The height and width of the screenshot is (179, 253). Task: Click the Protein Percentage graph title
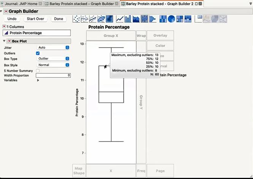pos(109,27)
